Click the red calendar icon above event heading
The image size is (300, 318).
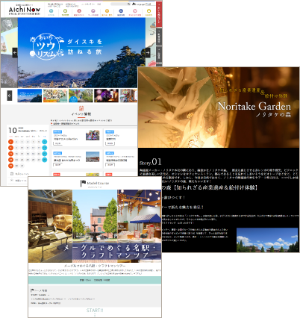(x=81, y=108)
